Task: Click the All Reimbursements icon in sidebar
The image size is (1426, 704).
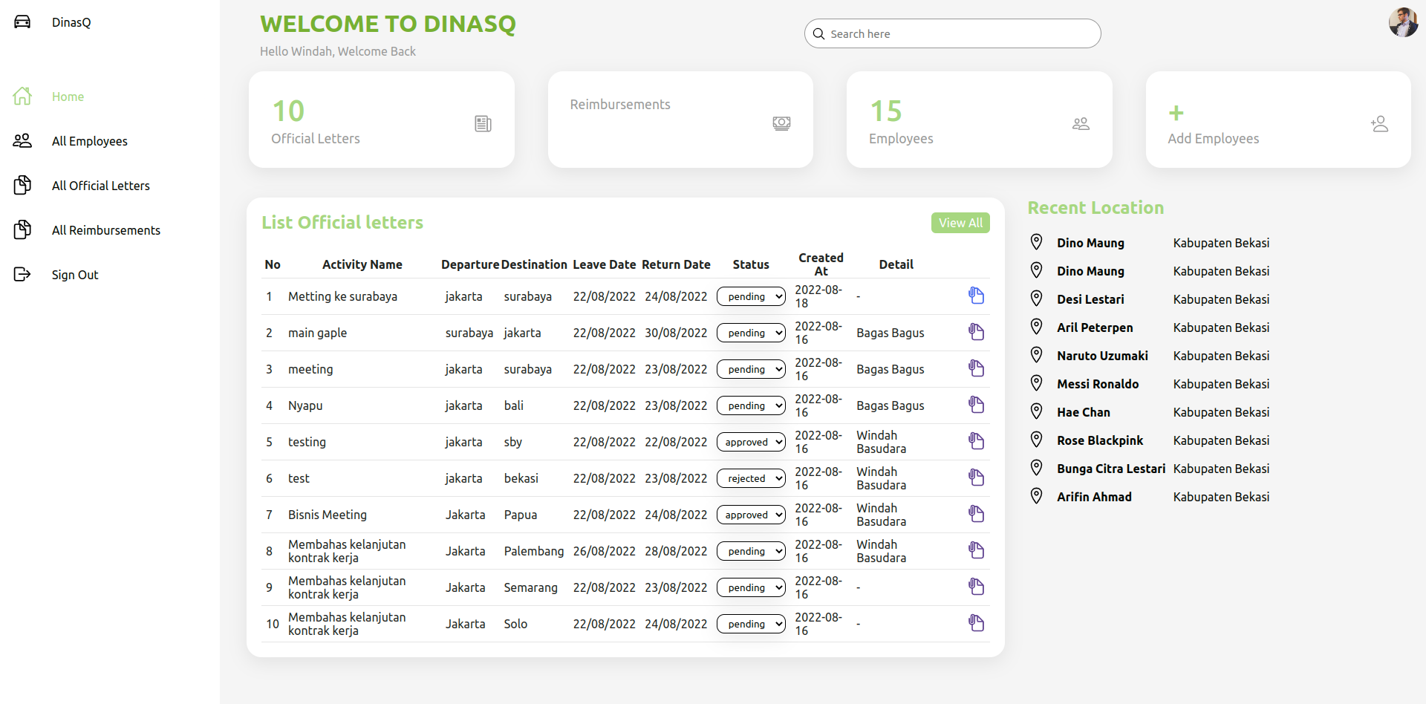Action: 23,229
